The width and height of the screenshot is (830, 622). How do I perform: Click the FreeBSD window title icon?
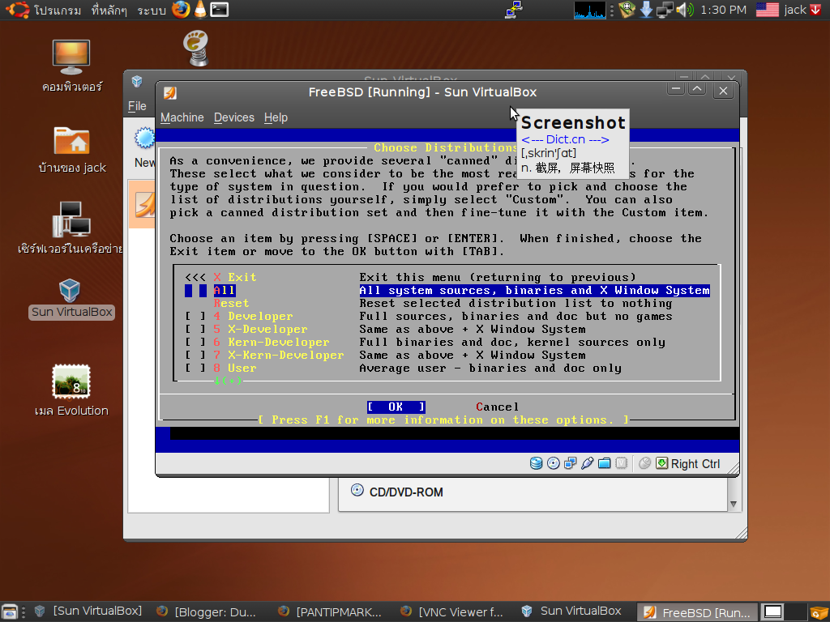(x=170, y=92)
